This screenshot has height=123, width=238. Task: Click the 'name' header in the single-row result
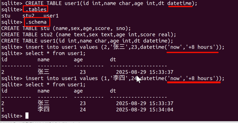[x=43, y=60]
